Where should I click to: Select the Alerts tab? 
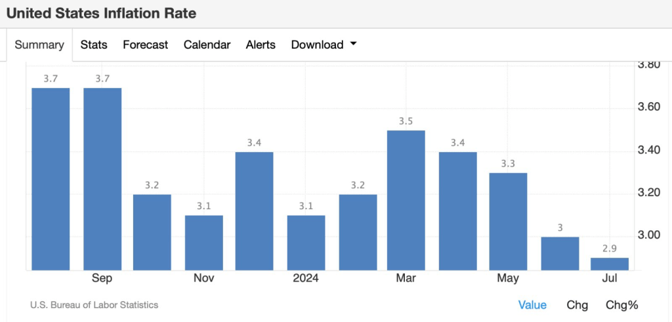tap(261, 45)
